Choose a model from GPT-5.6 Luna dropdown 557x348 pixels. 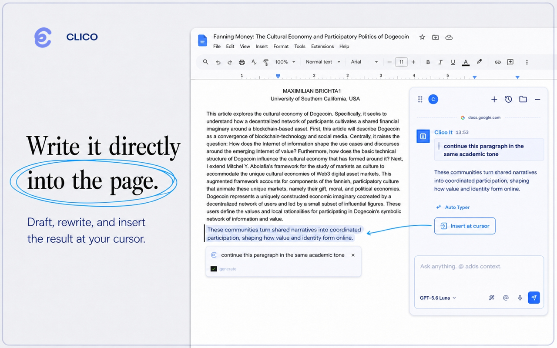click(x=438, y=298)
